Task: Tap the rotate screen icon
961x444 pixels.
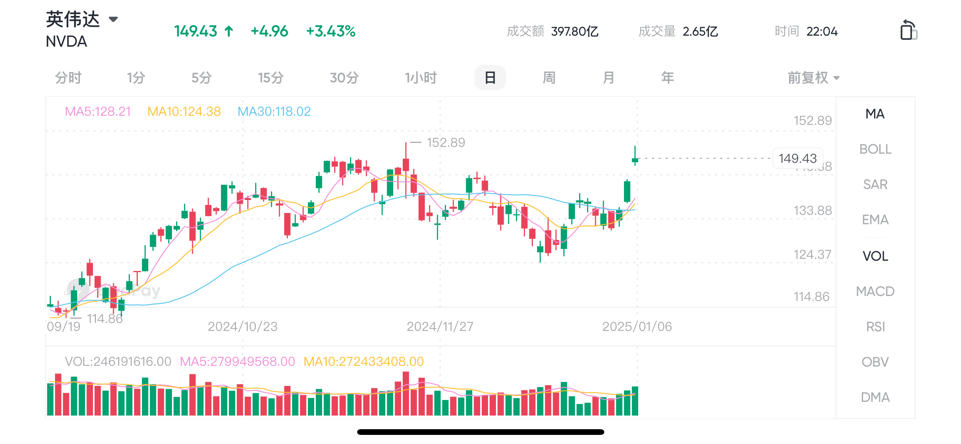Action: (908, 30)
